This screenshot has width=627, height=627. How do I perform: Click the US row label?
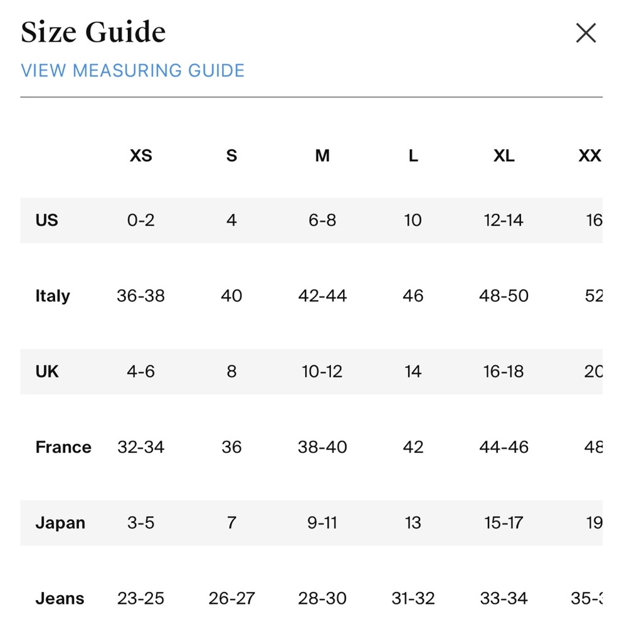point(47,220)
